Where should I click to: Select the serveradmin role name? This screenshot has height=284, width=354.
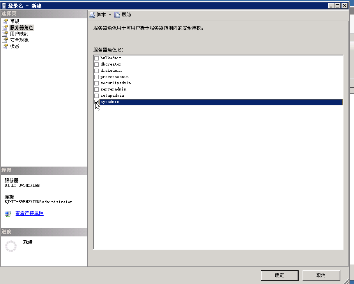[113, 89]
